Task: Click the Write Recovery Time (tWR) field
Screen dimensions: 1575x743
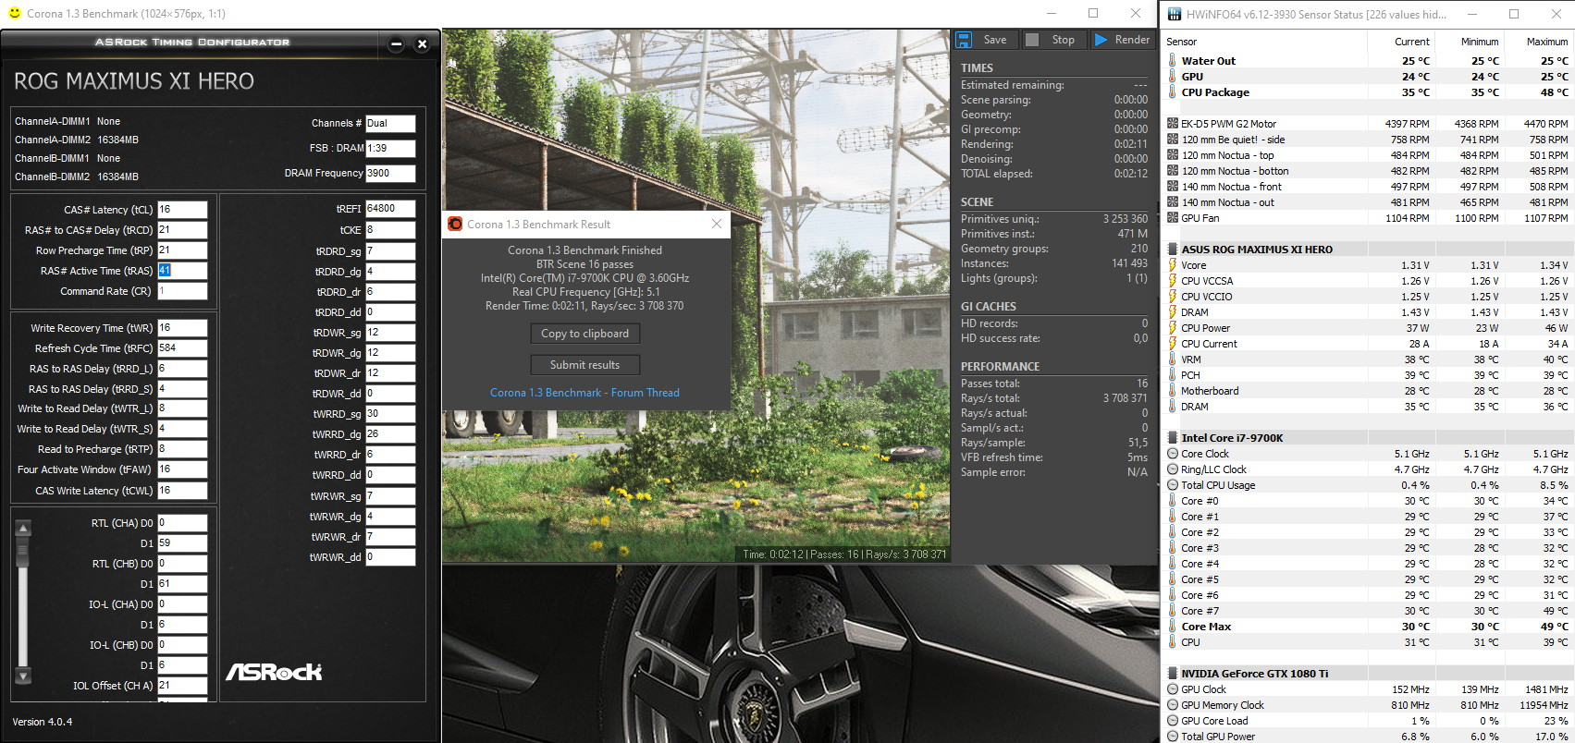Action: pos(182,328)
